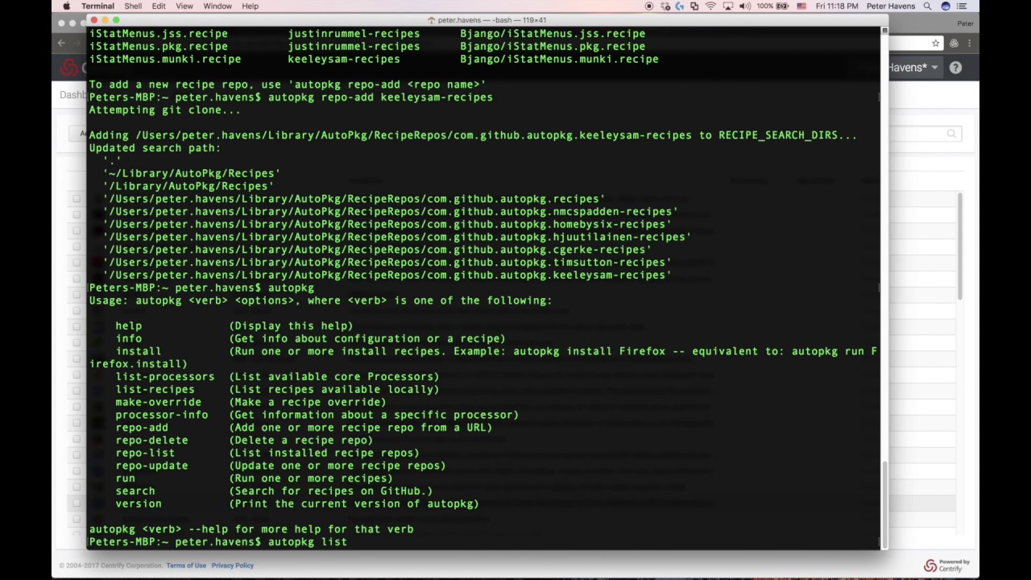
Task: Click the nmcspadden-recipes path line
Action: point(390,212)
